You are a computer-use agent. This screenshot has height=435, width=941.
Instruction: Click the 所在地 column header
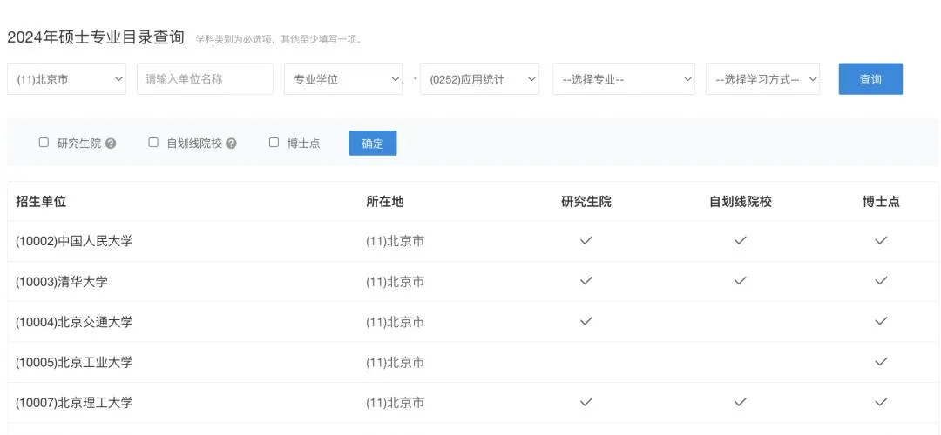tap(385, 202)
